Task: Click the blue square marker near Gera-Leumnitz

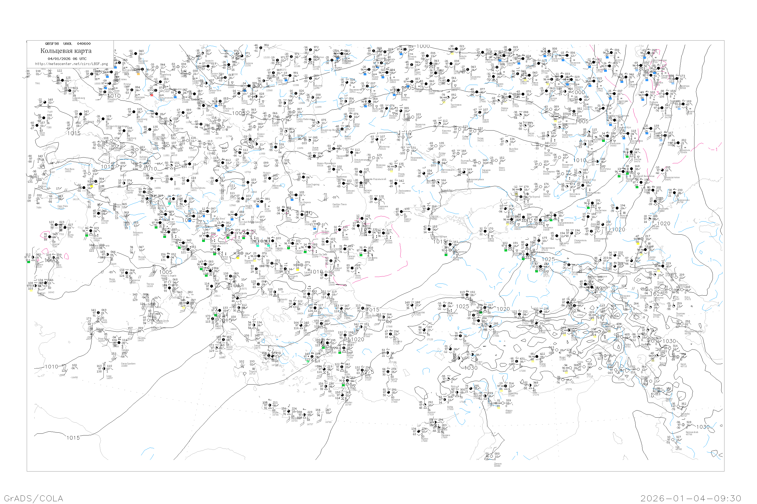Action: point(175,97)
